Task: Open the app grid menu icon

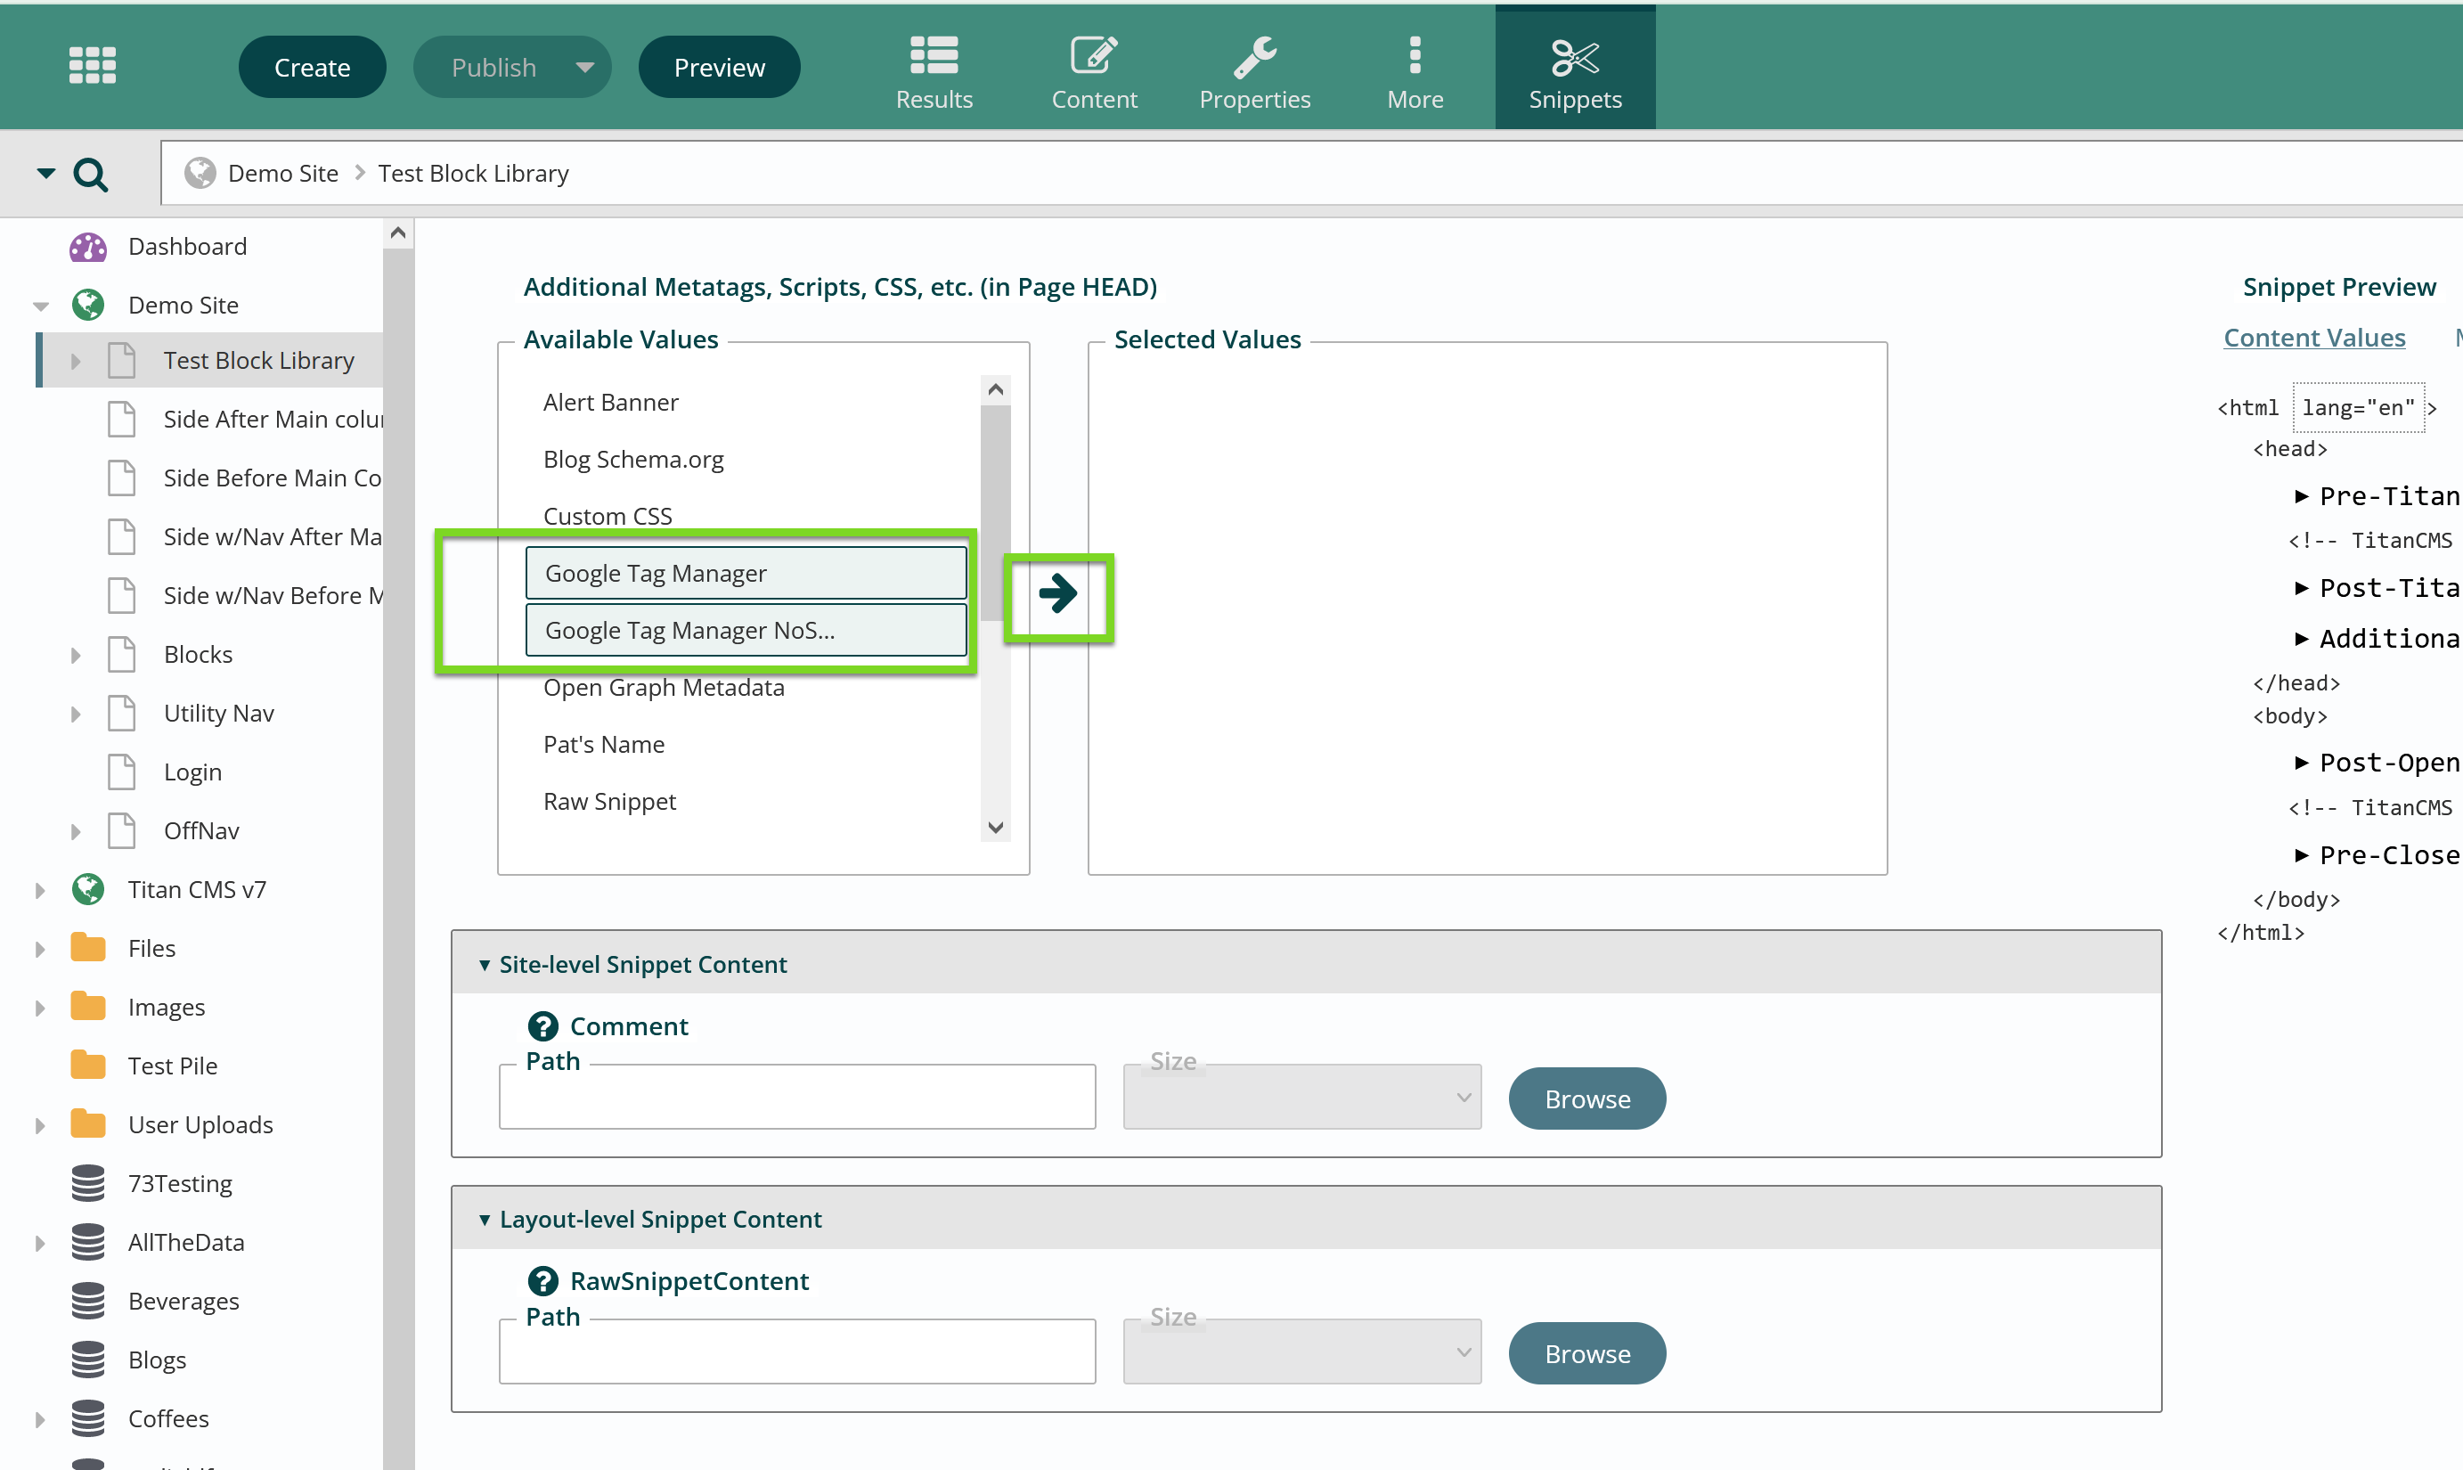Action: click(92, 66)
